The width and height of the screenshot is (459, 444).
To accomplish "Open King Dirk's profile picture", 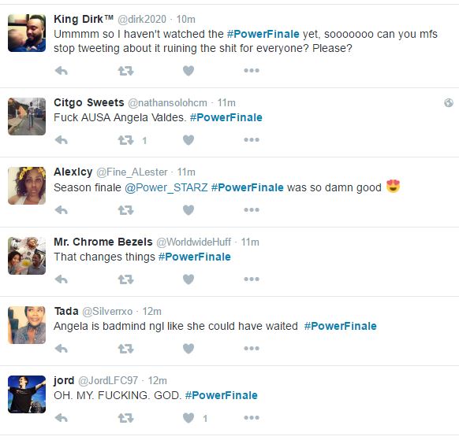I will coord(27,33).
